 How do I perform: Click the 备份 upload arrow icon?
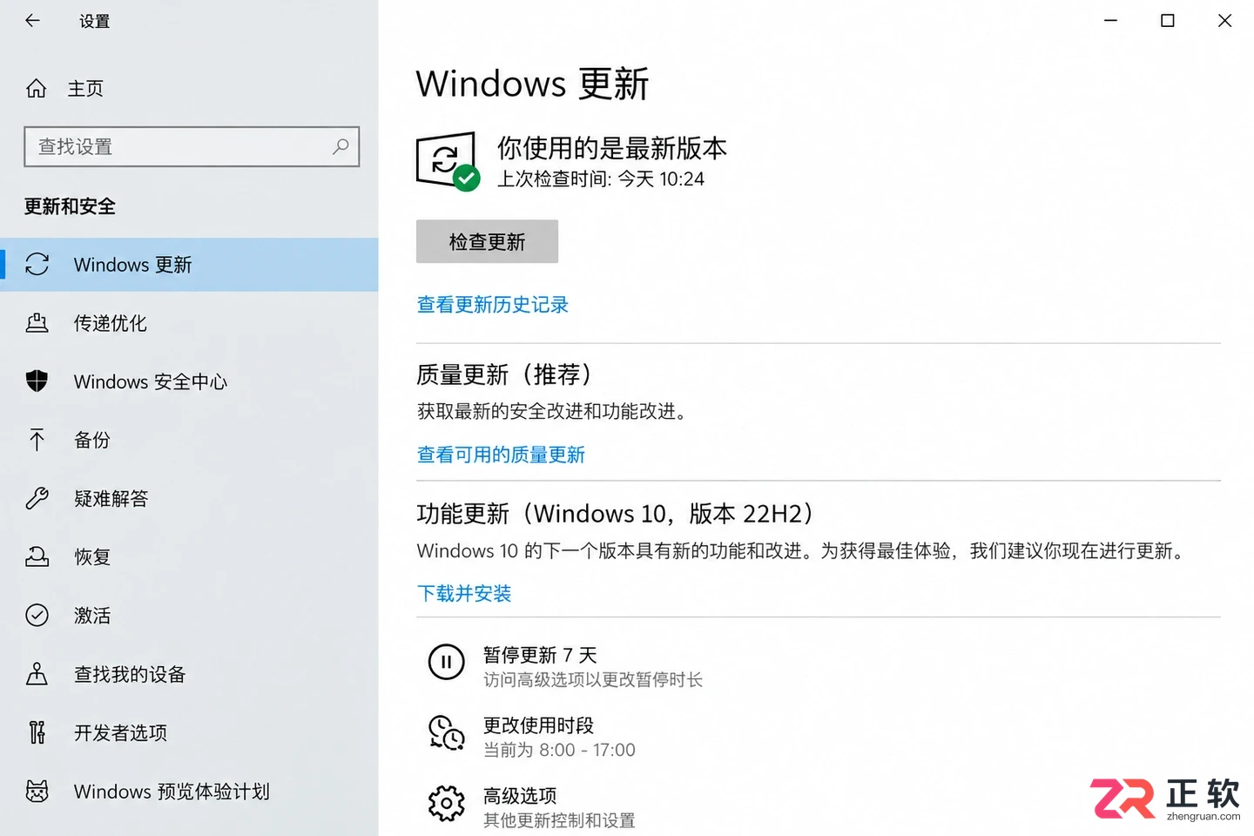[37, 440]
